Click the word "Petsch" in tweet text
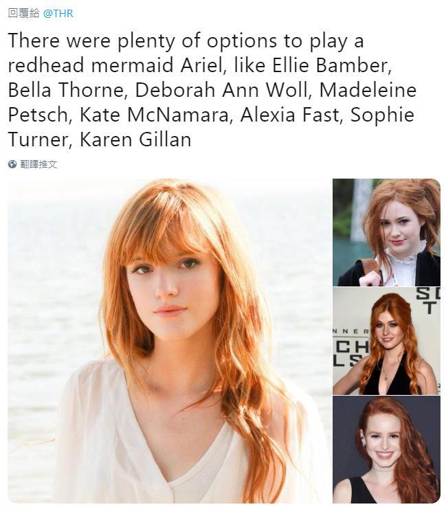446x509 pixels. point(37,115)
